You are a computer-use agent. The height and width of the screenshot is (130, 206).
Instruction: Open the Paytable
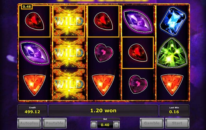pyautogui.click(x=55, y=123)
